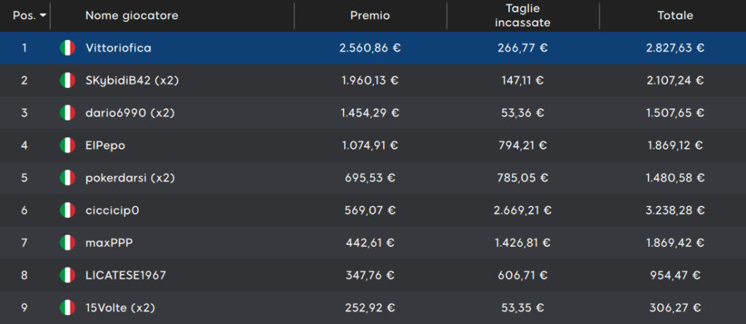Click 15Volte bounty amount 53,35 €

click(x=522, y=308)
